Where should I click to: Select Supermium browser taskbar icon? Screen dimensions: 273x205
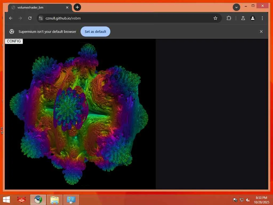[38, 199]
